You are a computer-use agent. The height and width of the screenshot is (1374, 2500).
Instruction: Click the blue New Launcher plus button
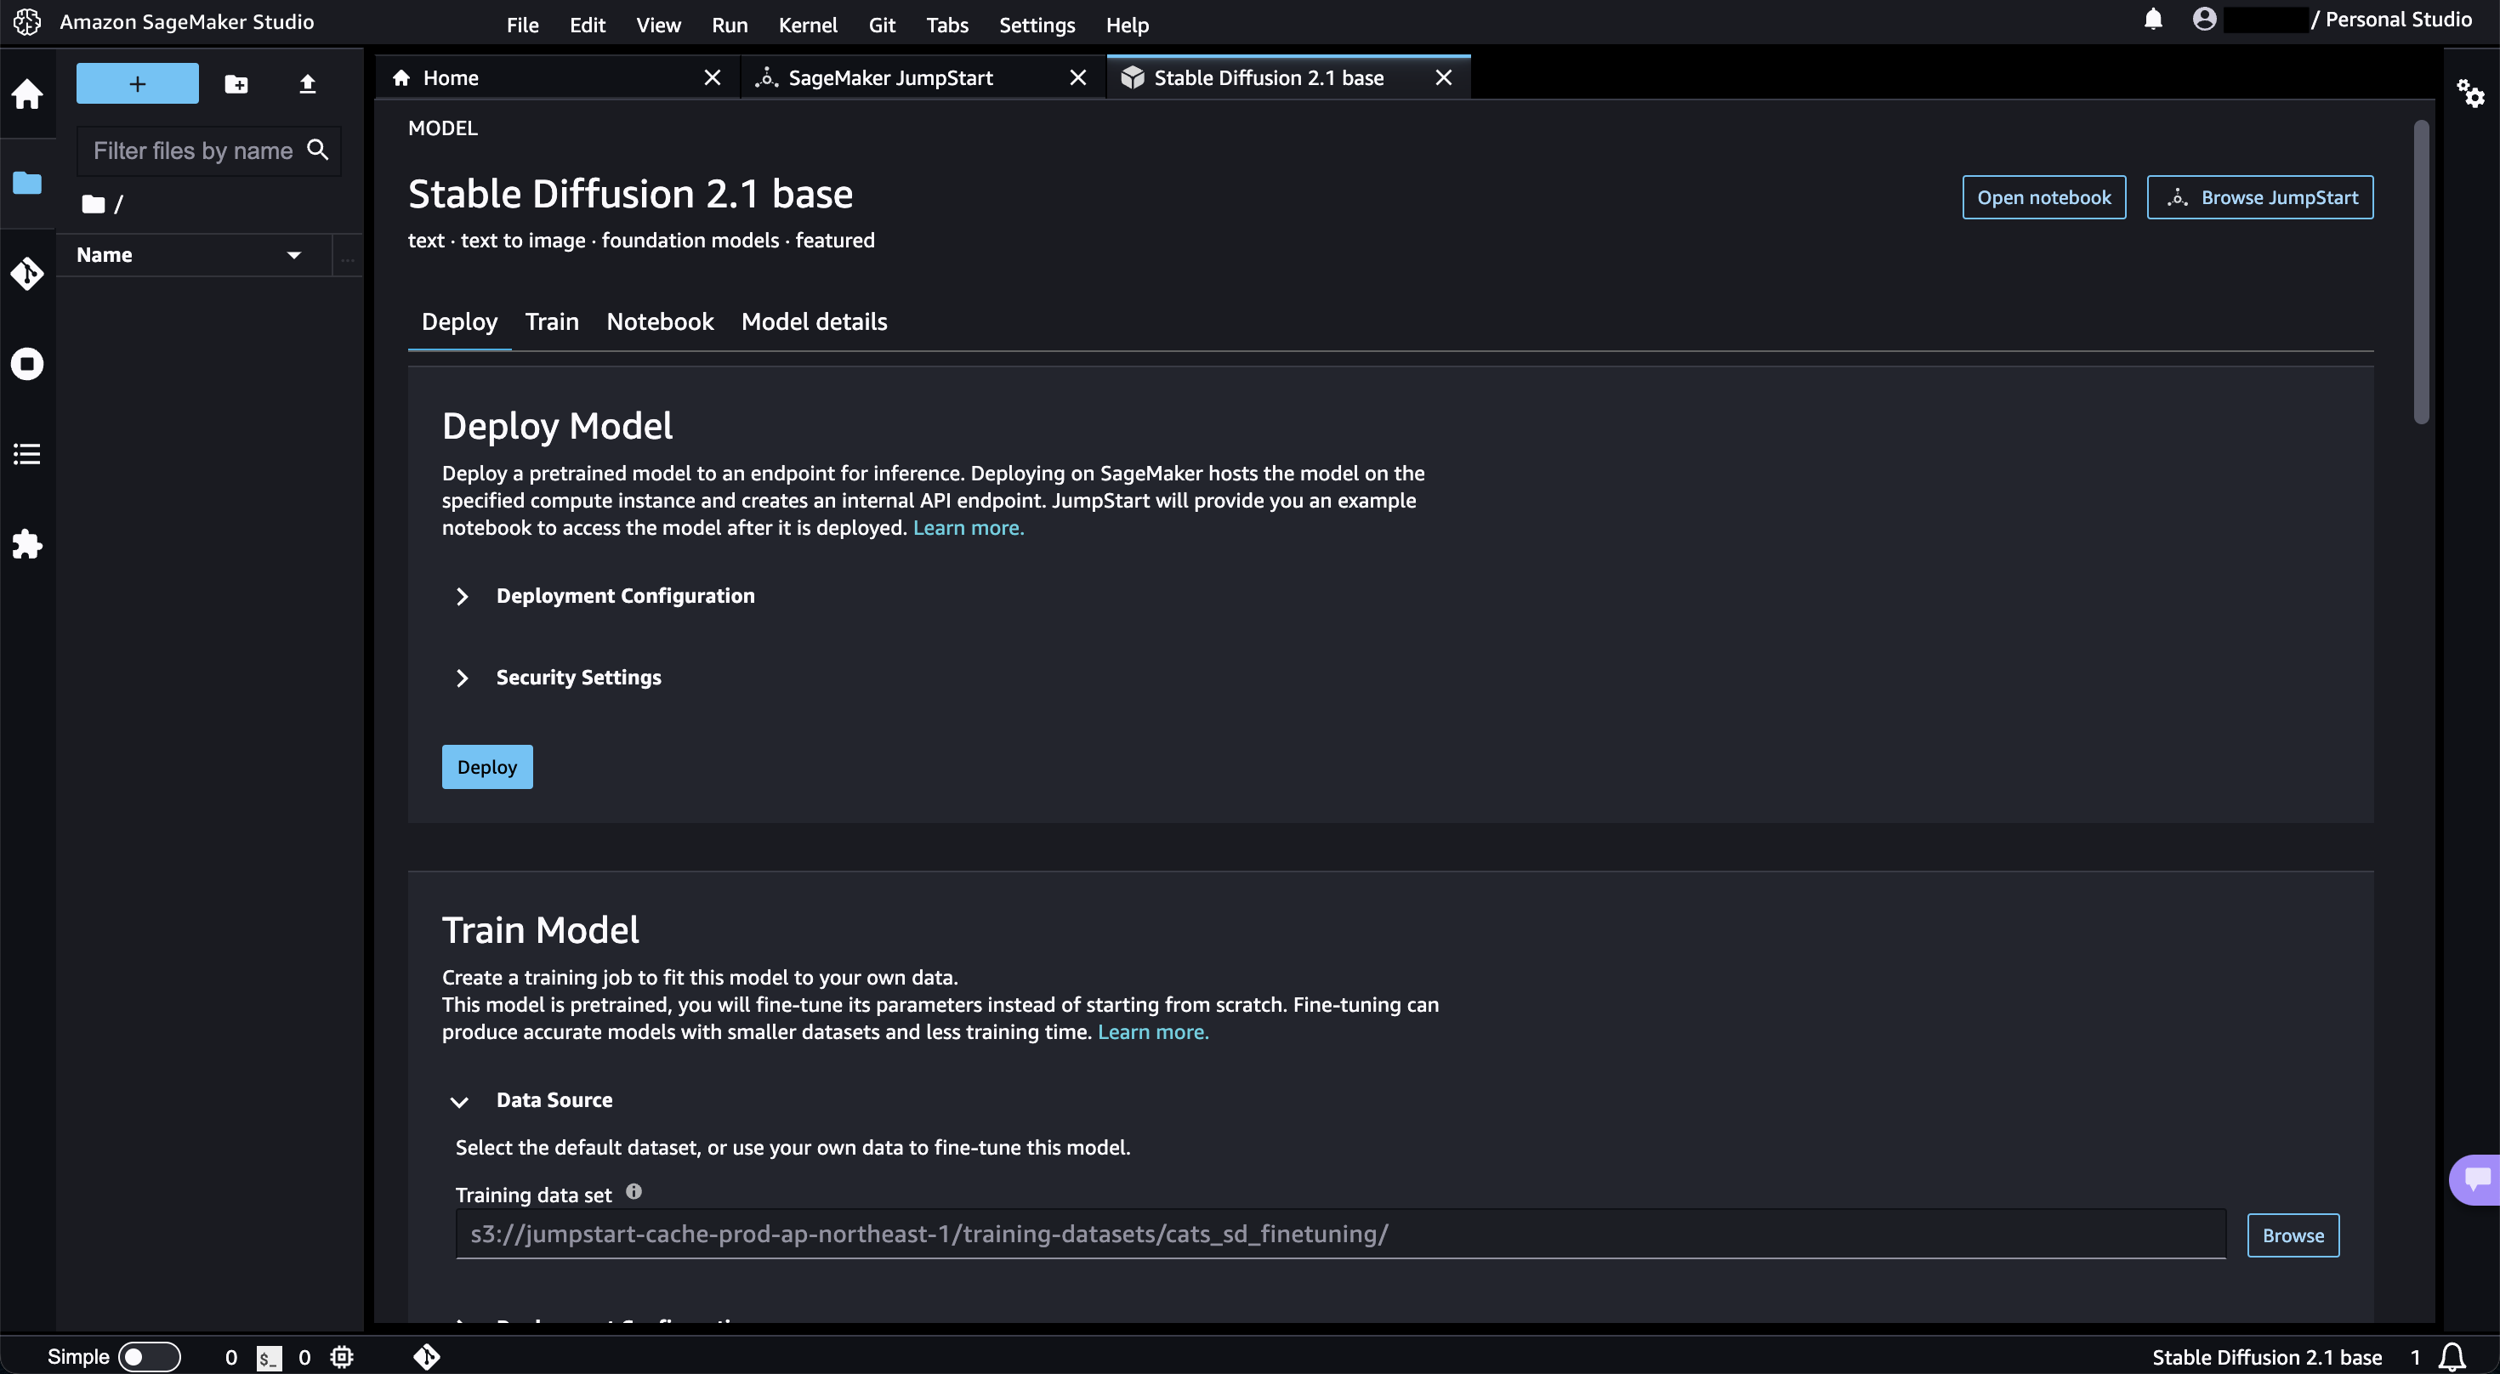point(138,83)
